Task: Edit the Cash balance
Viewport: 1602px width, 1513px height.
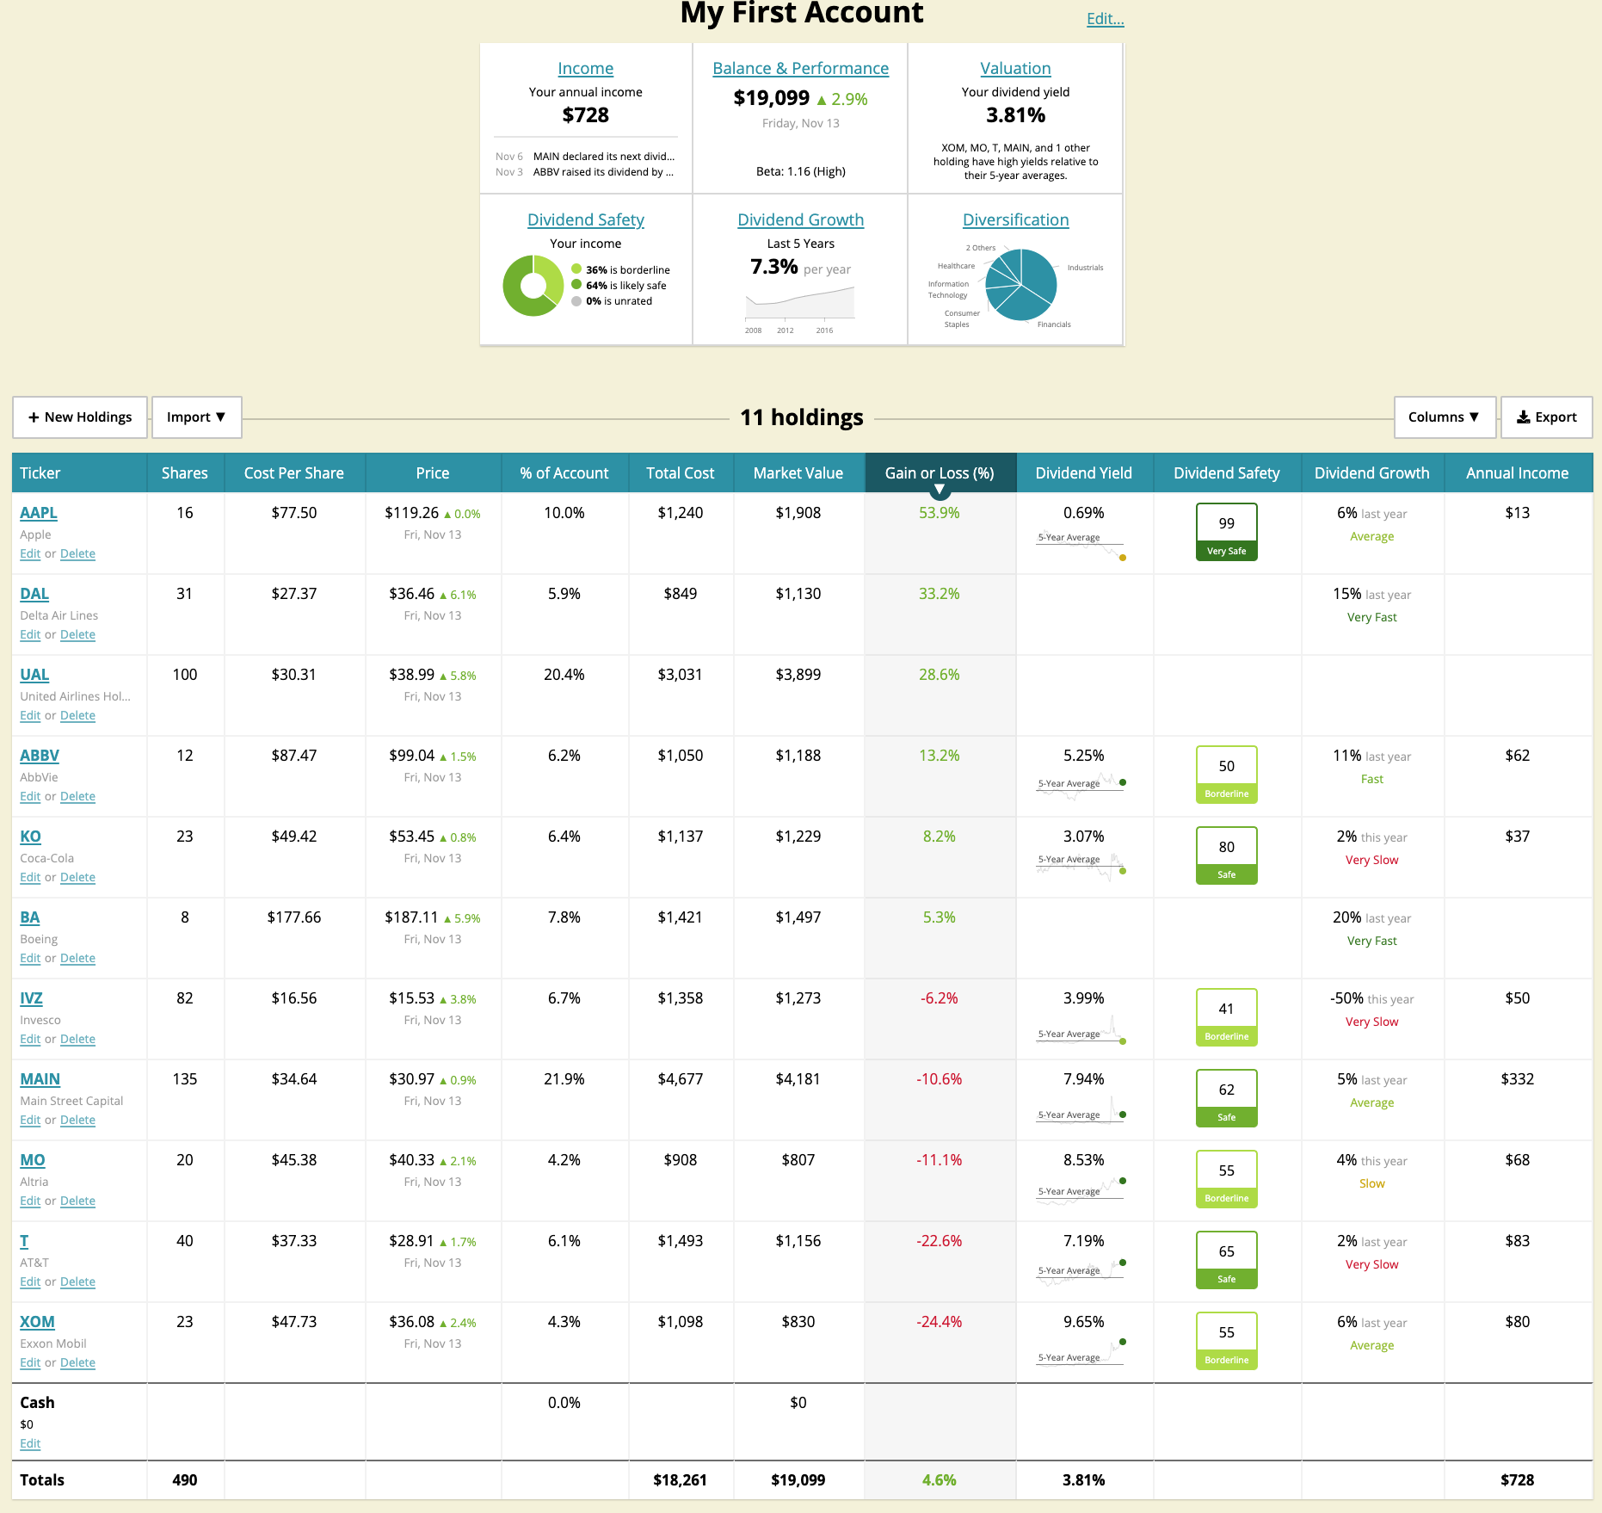Action: 30,1444
